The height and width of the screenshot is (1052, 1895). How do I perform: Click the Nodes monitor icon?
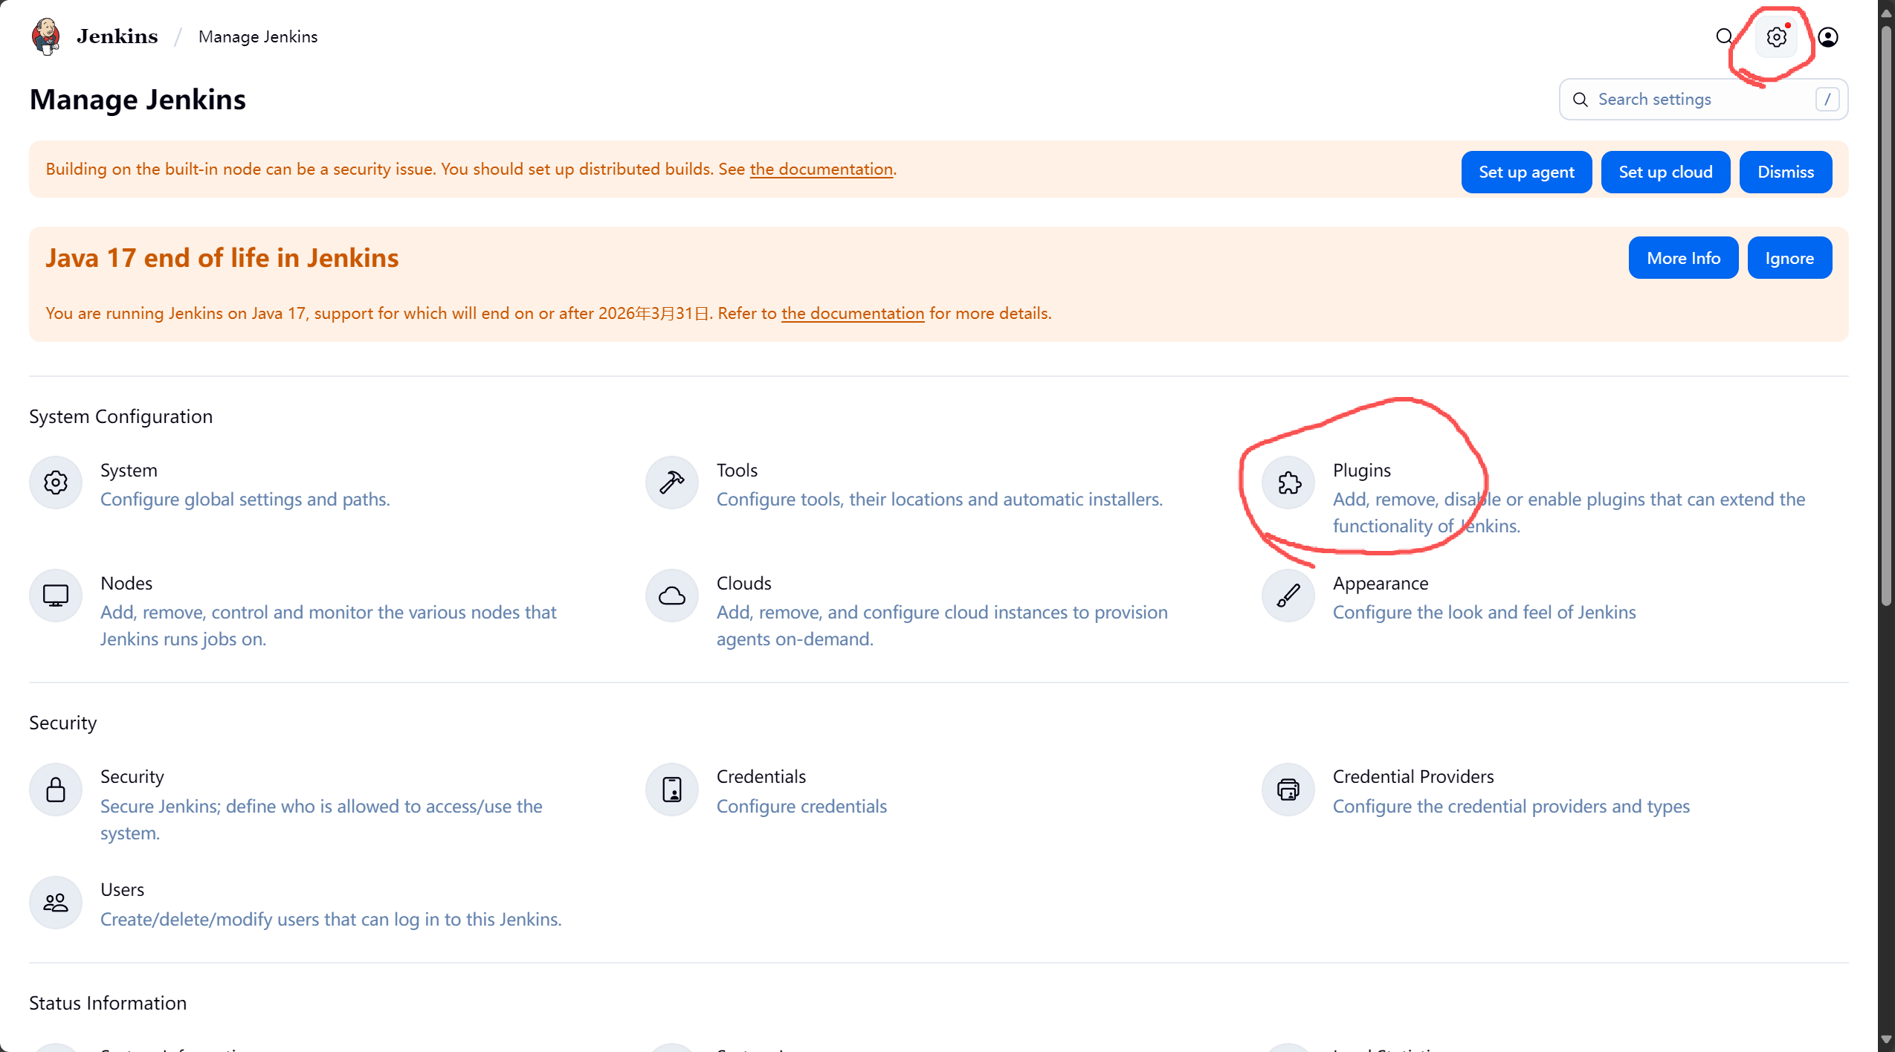56,596
